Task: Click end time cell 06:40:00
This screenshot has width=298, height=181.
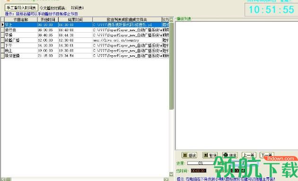Action: [x=75, y=30]
